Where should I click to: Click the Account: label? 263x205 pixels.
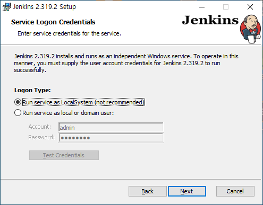(40, 127)
